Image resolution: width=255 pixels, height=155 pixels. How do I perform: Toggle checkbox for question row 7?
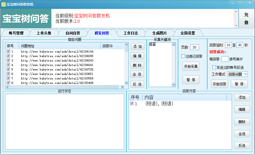8,78
